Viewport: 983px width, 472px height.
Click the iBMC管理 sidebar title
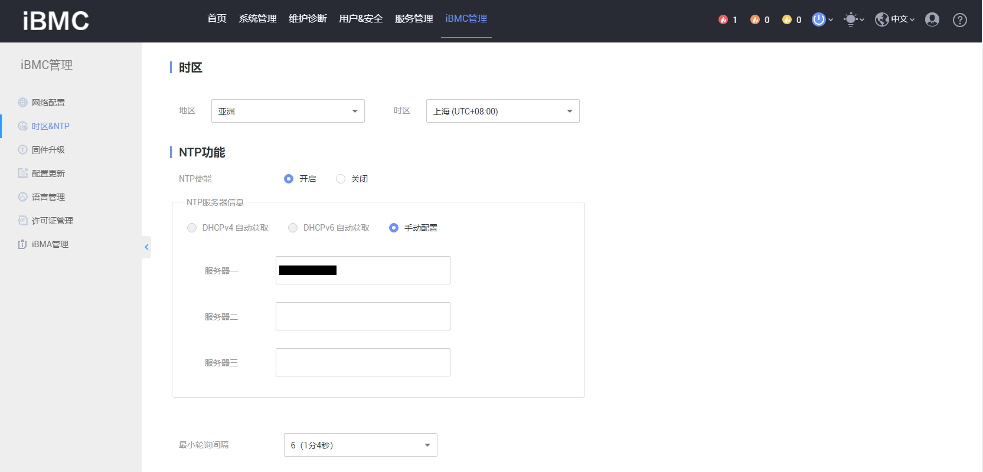[47, 65]
